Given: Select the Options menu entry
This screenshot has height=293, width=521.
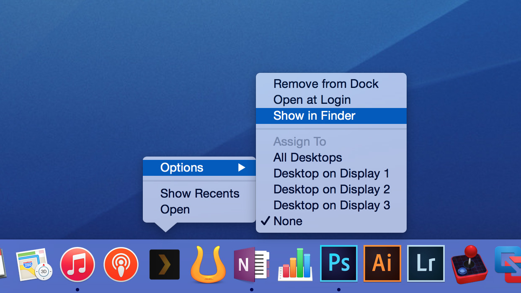Looking at the screenshot, I should click(199, 167).
